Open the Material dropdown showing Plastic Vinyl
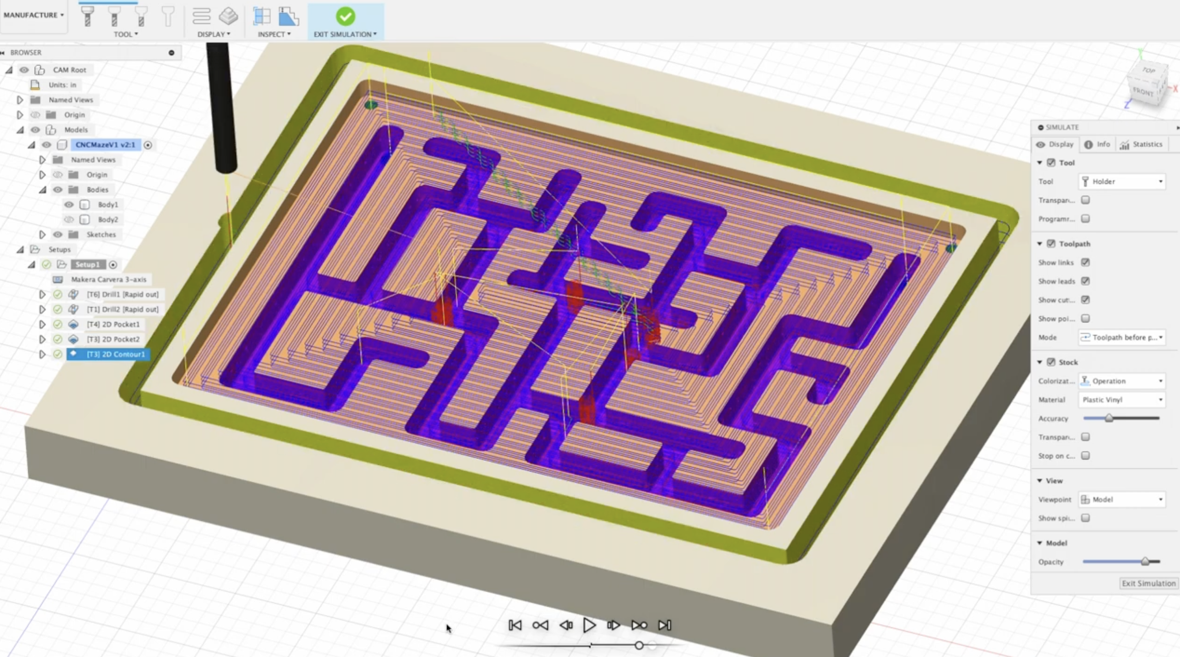The image size is (1180, 657). 1121,400
